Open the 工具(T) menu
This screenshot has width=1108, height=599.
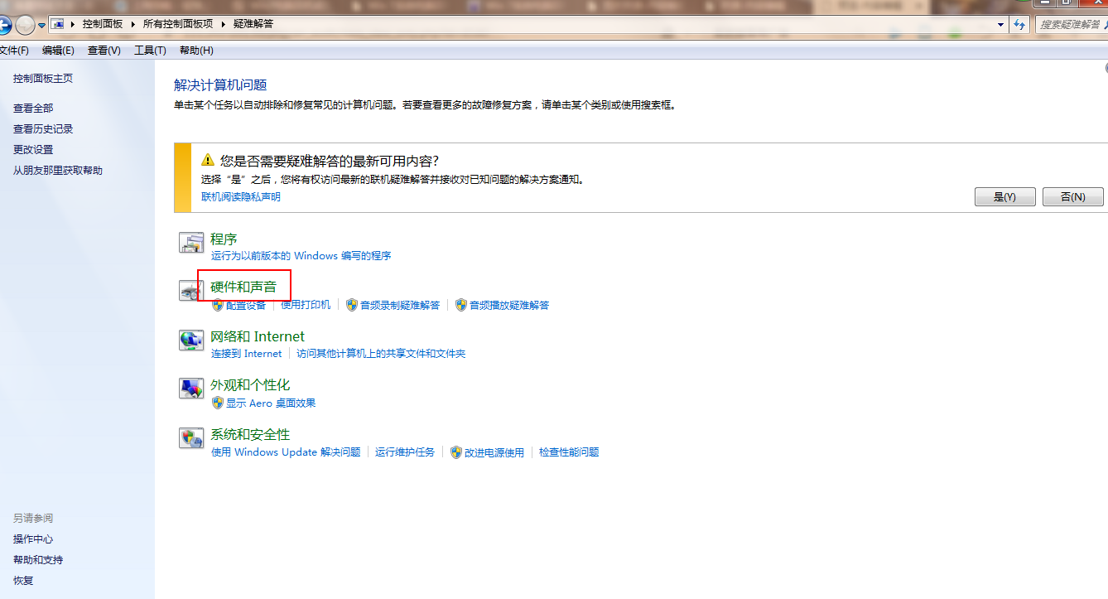point(150,51)
